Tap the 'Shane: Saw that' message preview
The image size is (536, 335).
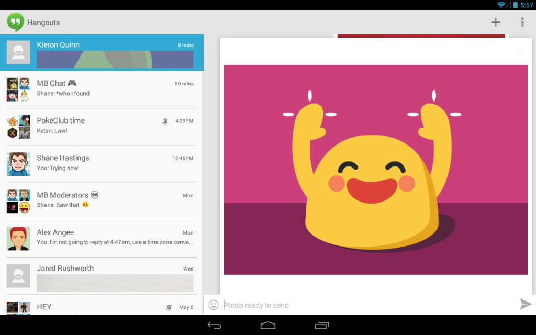pos(63,205)
